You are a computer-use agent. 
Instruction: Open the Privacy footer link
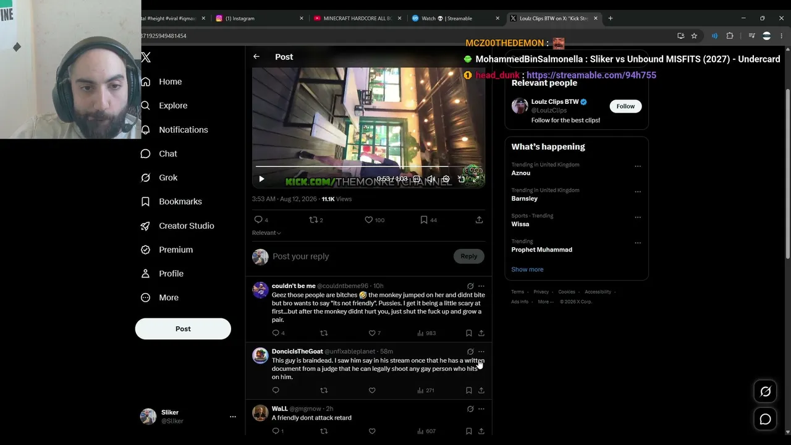pos(541,292)
